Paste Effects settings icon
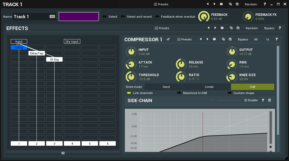The width and height of the screenshot is (289, 161). click(238, 28)
